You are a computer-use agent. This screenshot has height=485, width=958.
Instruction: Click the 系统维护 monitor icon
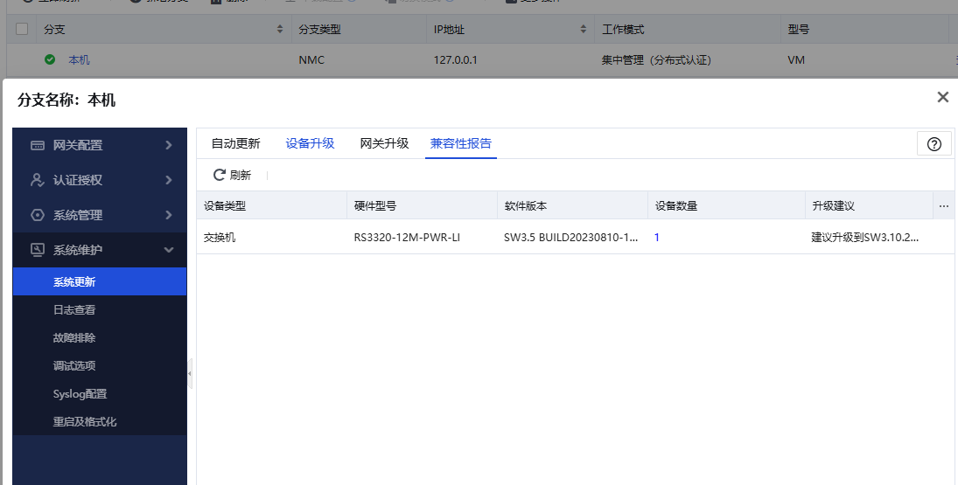38,250
